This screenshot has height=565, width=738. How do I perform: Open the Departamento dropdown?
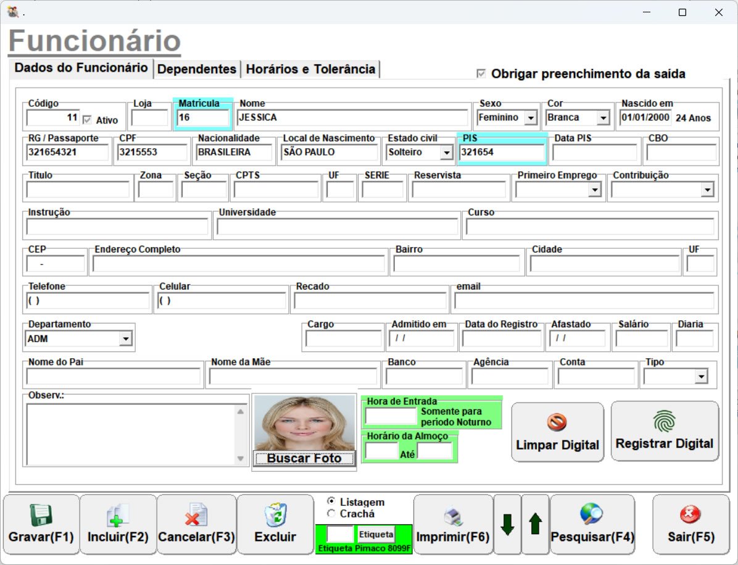pyautogui.click(x=125, y=338)
